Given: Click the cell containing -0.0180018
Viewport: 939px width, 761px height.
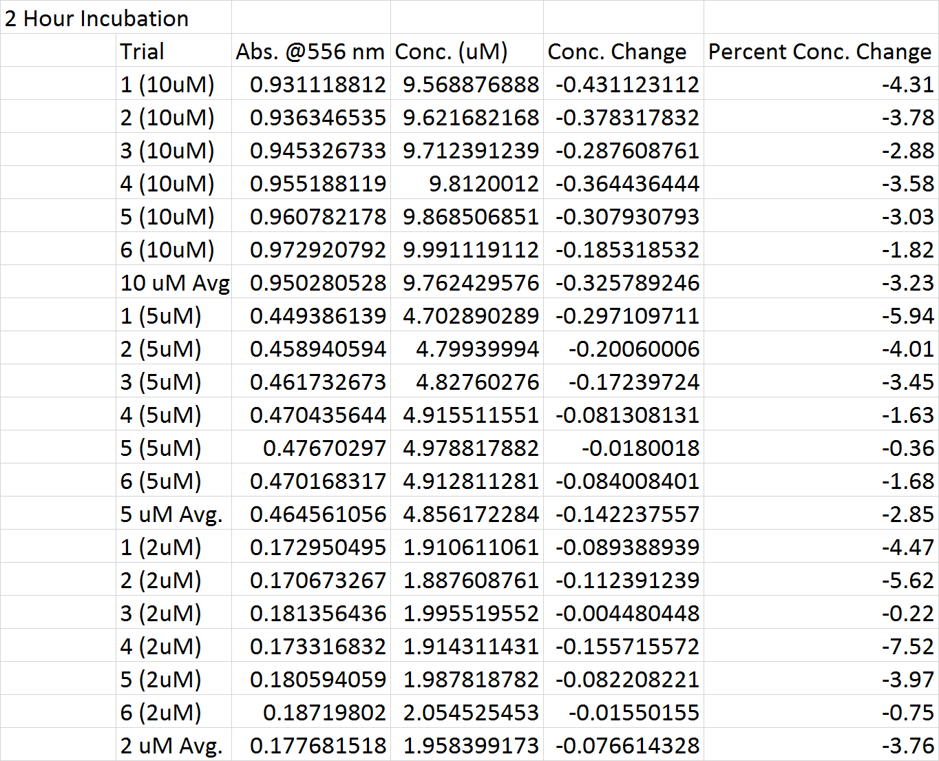Looking at the screenshot, I should tap(640, 448).
